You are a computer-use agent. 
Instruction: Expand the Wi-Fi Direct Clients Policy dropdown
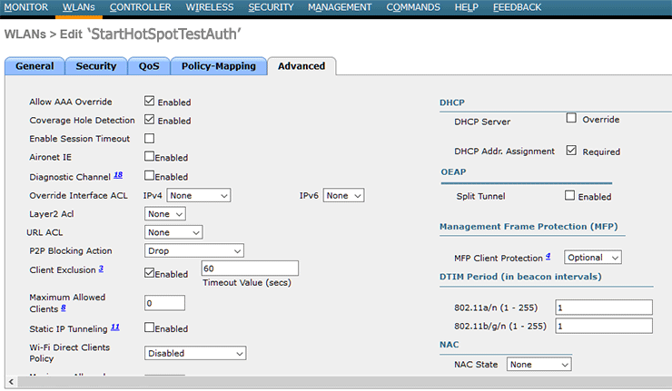click(195, 353)
